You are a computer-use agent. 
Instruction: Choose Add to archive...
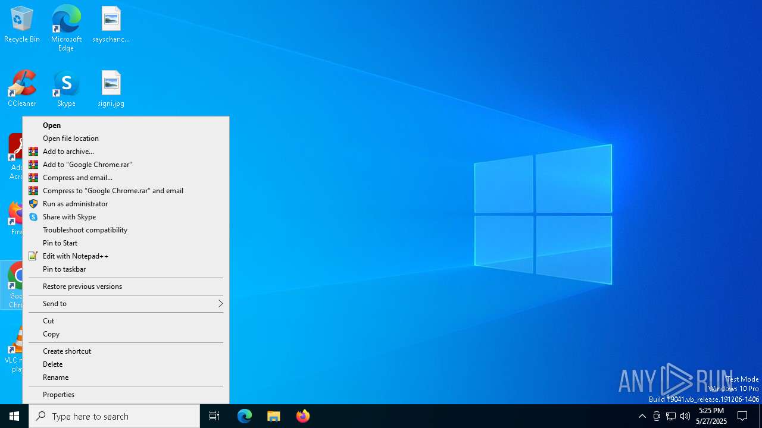point(126,152)
